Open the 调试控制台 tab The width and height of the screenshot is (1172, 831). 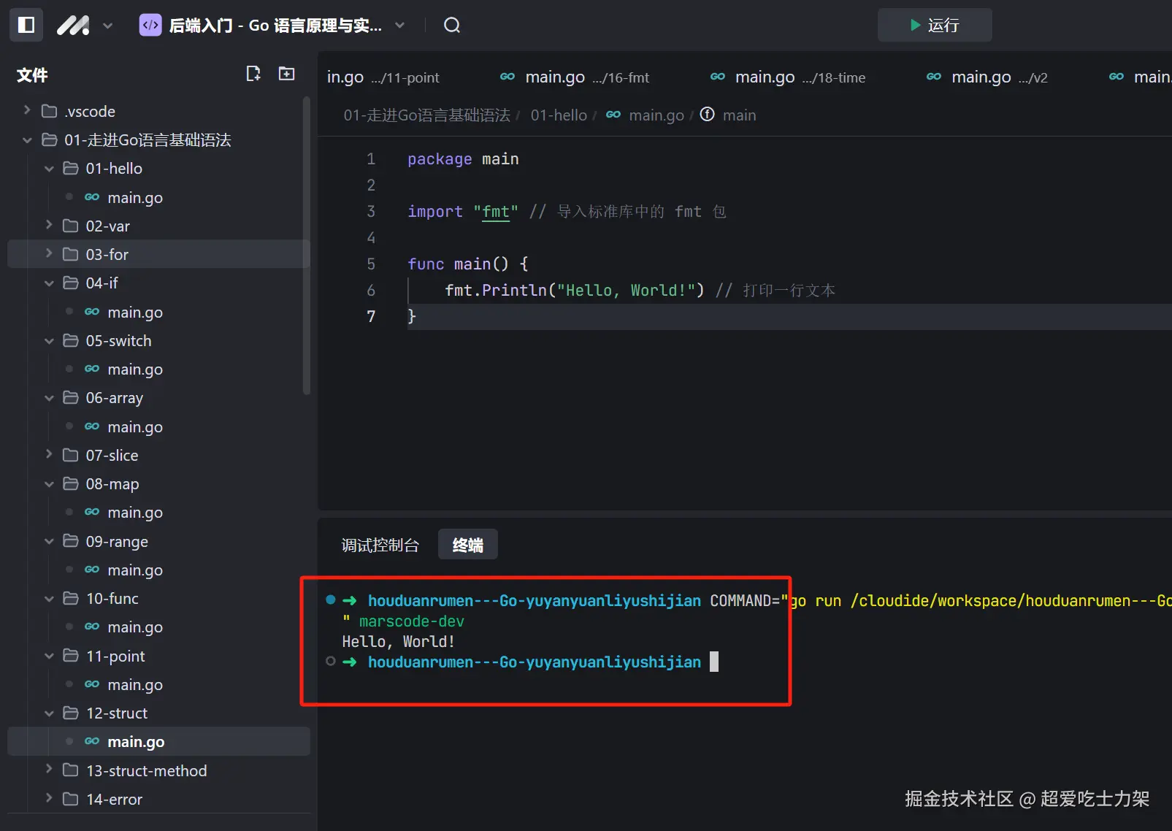coord(380,545)
